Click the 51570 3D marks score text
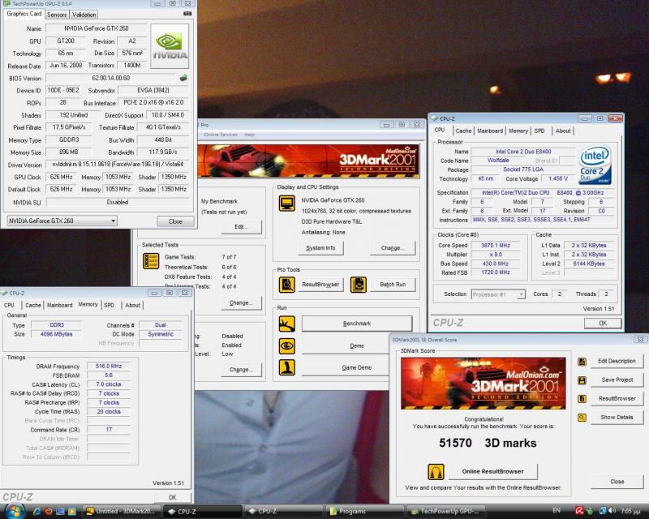Screen dimensions: 649x519 [x=488, y=444]
